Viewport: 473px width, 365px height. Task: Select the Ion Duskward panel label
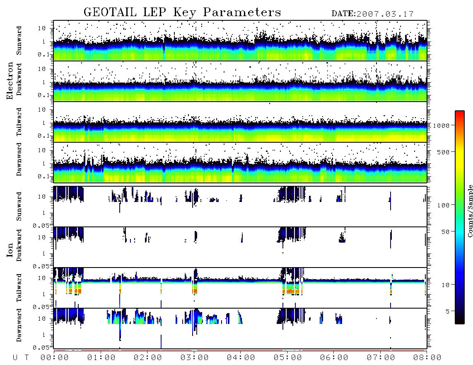[x=19, y=245]
